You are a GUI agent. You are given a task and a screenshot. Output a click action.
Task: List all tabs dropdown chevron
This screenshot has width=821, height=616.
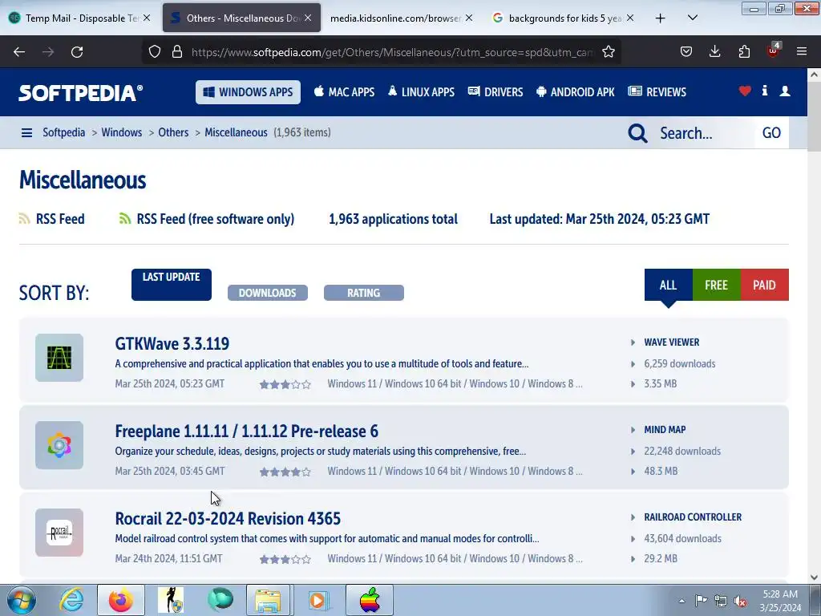tap(692, 18)
